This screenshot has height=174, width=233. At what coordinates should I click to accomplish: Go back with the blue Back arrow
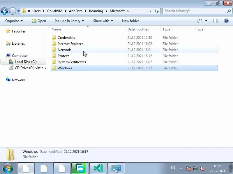(4, 11)
